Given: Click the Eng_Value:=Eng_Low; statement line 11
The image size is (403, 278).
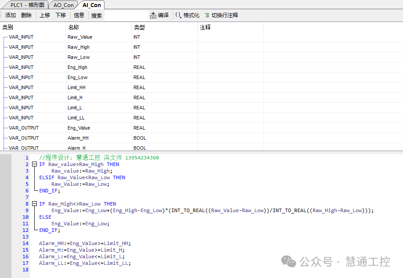Looking at the screenshot, I should (80, 224).
